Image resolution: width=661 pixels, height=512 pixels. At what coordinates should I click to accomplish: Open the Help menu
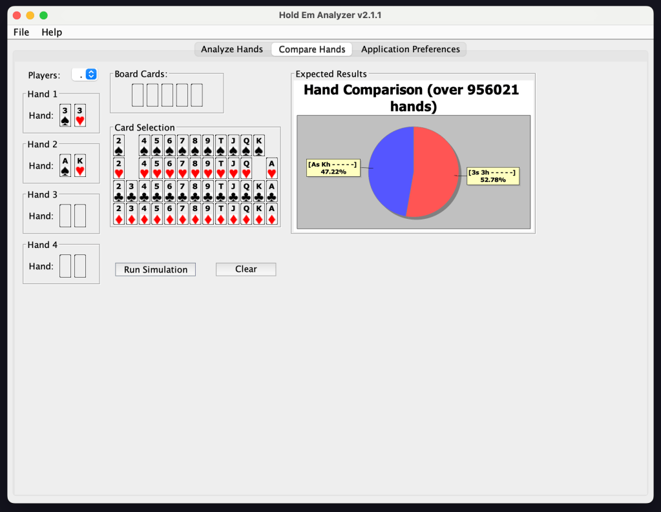52,32
